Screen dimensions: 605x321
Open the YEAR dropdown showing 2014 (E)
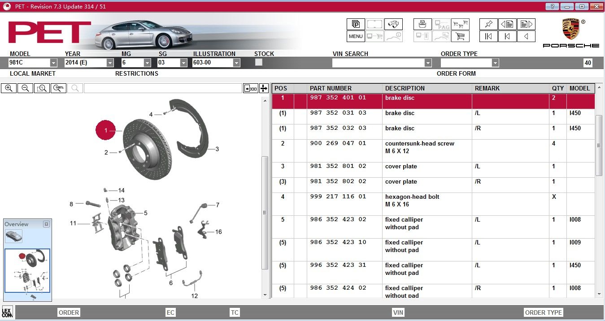pyautogui.click(x=110, y=63)
